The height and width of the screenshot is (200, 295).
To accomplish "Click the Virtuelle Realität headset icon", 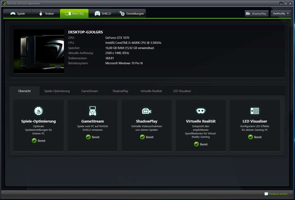I will [x=201, y=111].
